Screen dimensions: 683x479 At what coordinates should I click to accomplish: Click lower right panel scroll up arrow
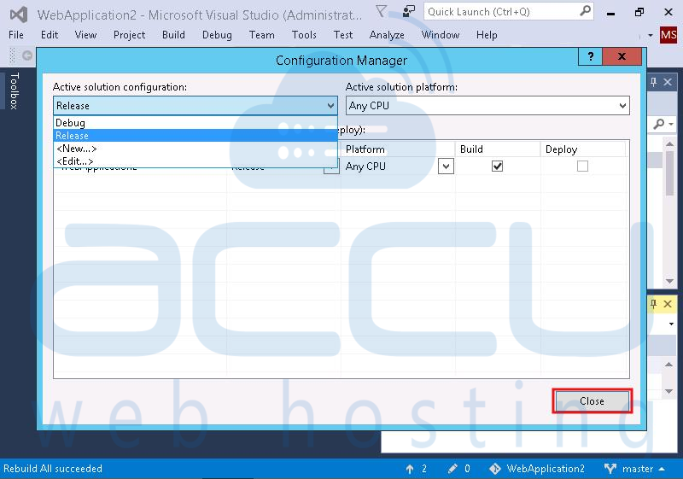click(x=669, y=365)
